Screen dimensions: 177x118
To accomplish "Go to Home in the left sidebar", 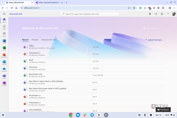I will point(4,20).
